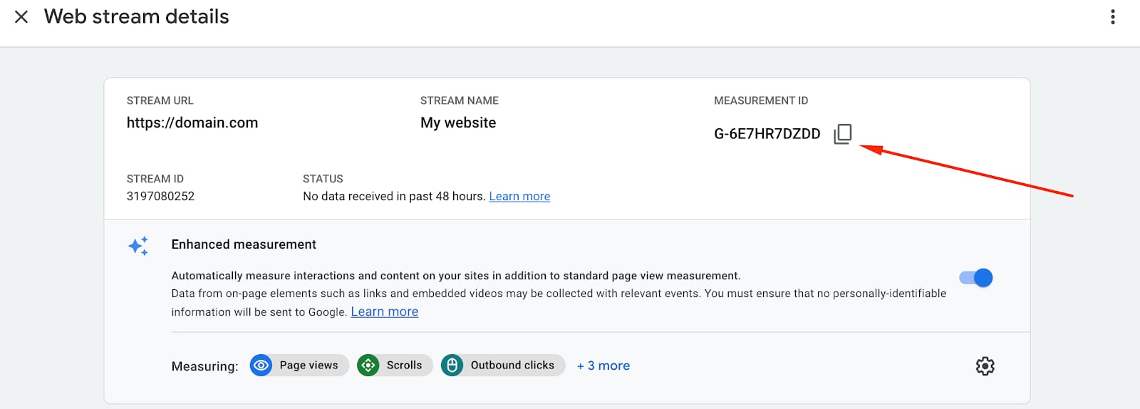Click the 'No data received' status text
Image resolution: width=1140 pixels, height=409 pixels.
pos(394,197)
